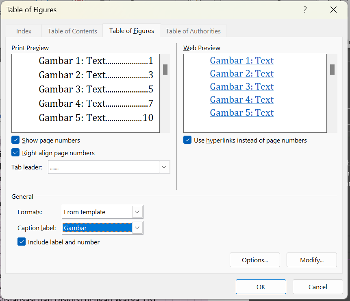Screen dimensions: 350x301
Task: Open the Tab leader dropdown
Action: 164,167
